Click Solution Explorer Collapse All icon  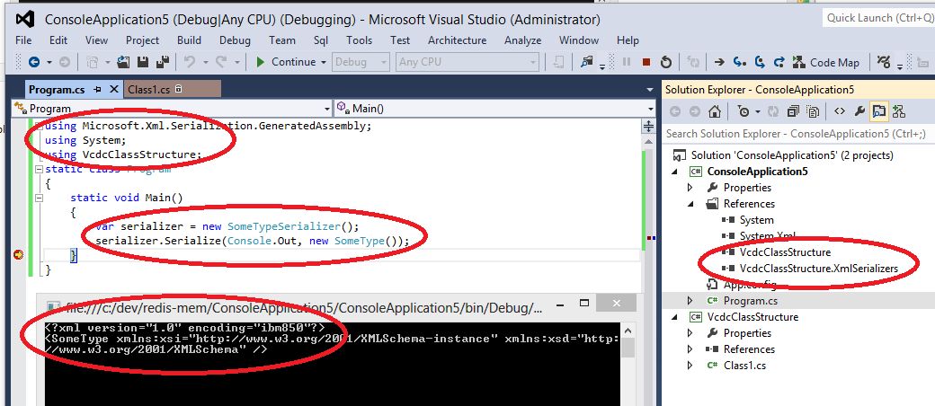click(793, 111)
